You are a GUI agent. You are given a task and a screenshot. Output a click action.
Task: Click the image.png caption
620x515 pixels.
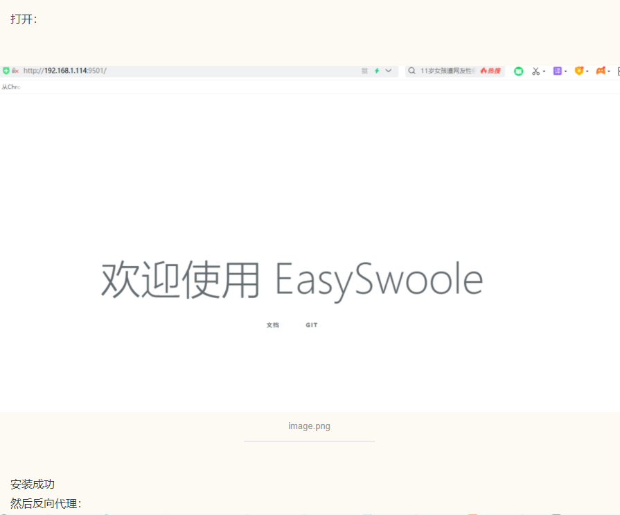click(309, 426)
